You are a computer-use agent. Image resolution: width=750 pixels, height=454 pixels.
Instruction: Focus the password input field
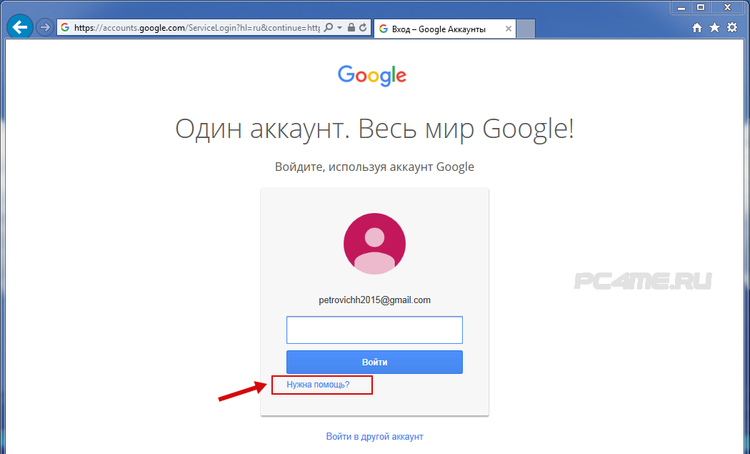tap(374, 330)
